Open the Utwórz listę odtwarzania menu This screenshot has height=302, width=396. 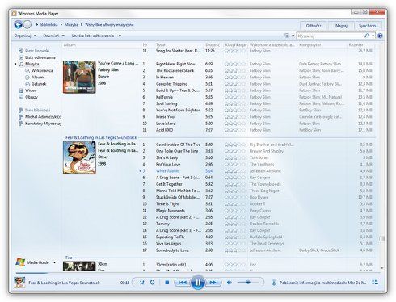tap(93, 36)
